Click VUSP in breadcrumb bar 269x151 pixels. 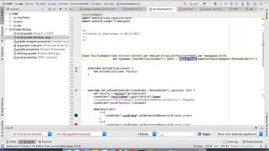coord(8,4)
